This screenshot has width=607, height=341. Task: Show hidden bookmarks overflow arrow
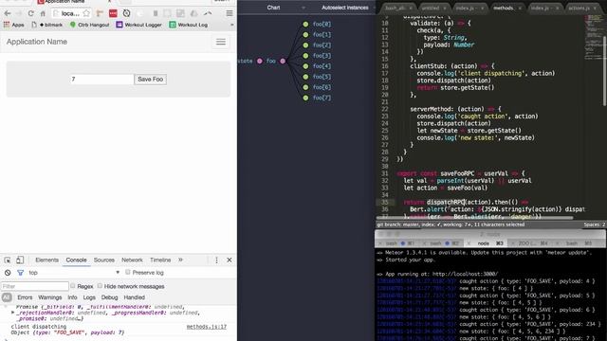pos(231,25)
